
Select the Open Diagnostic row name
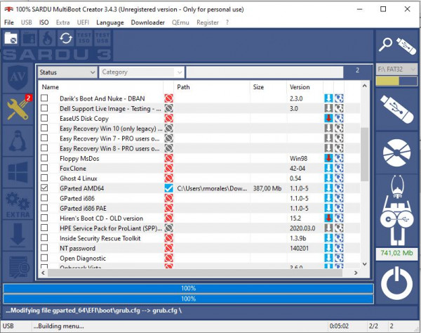[83, 259]
